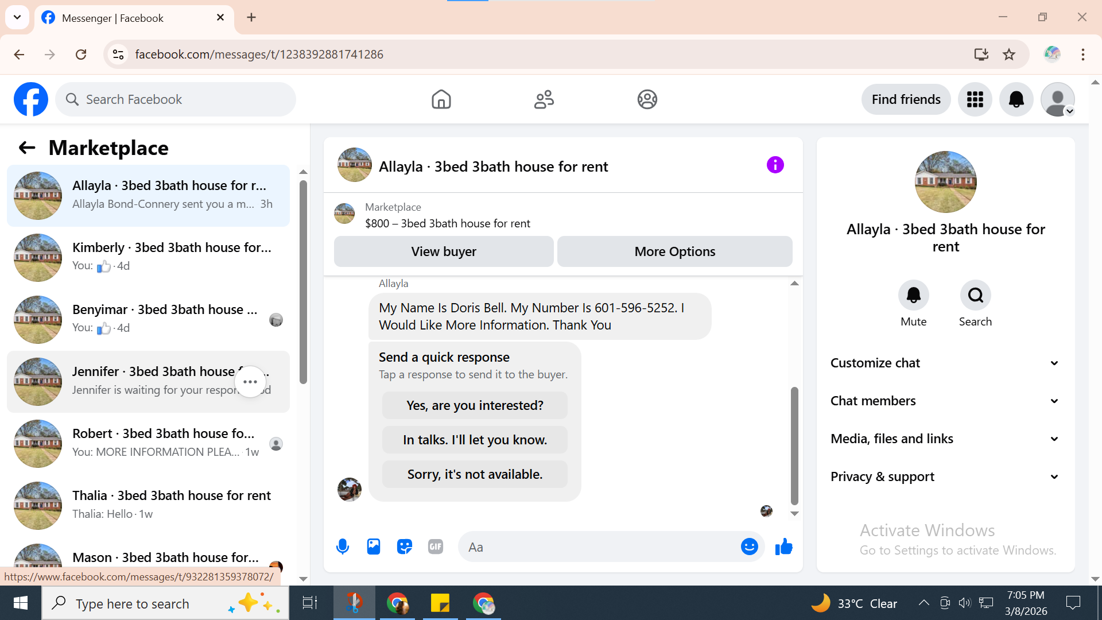Expand the Customize chat section

pyautogui.click(x=945, y=363)
